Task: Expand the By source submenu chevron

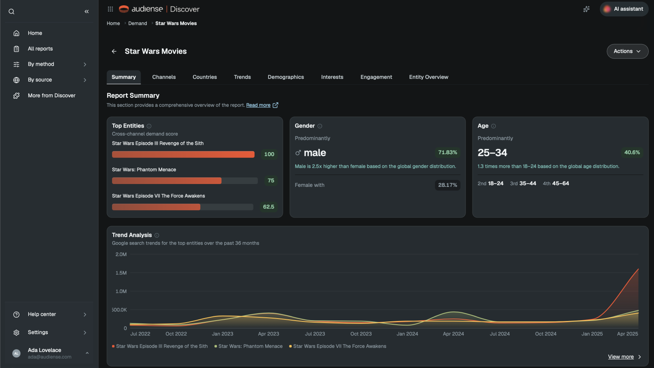Action: point(85,80)
